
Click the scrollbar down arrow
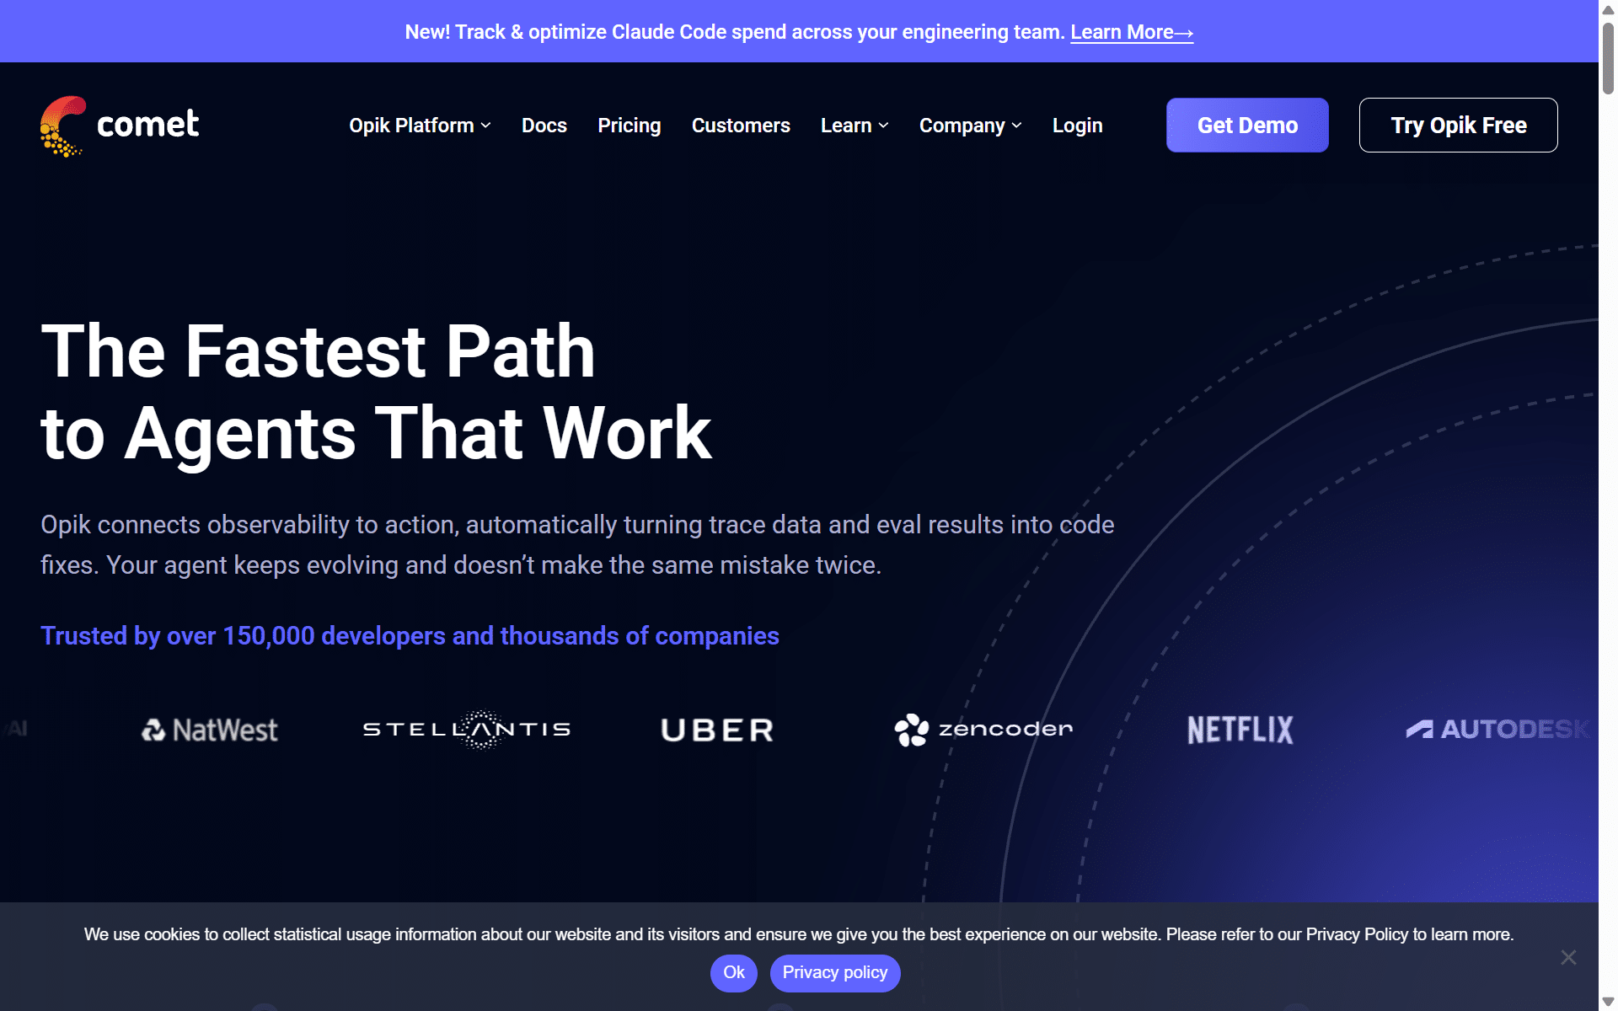(1608, 1002)
